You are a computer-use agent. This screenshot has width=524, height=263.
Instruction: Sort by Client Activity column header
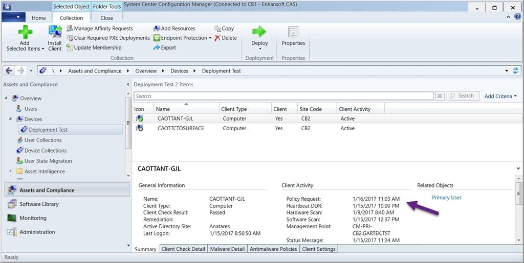(x=361, y=109)
